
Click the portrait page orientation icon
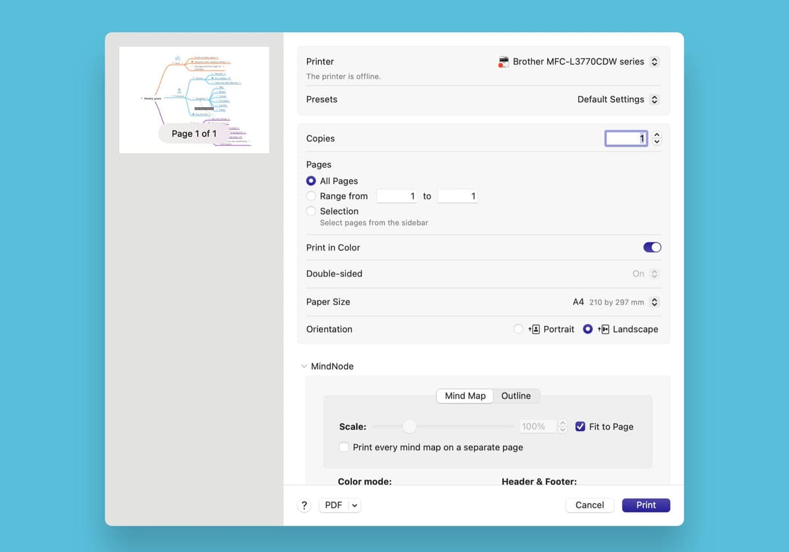[535, 329]
